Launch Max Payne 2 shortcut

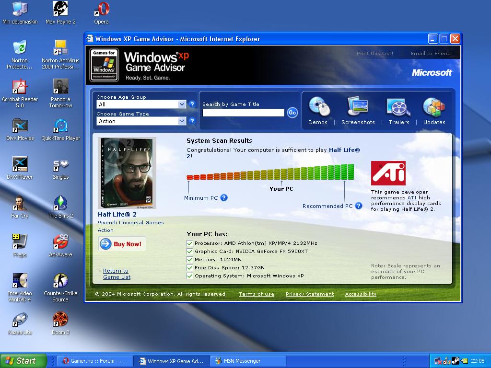(x=60, y=12)
